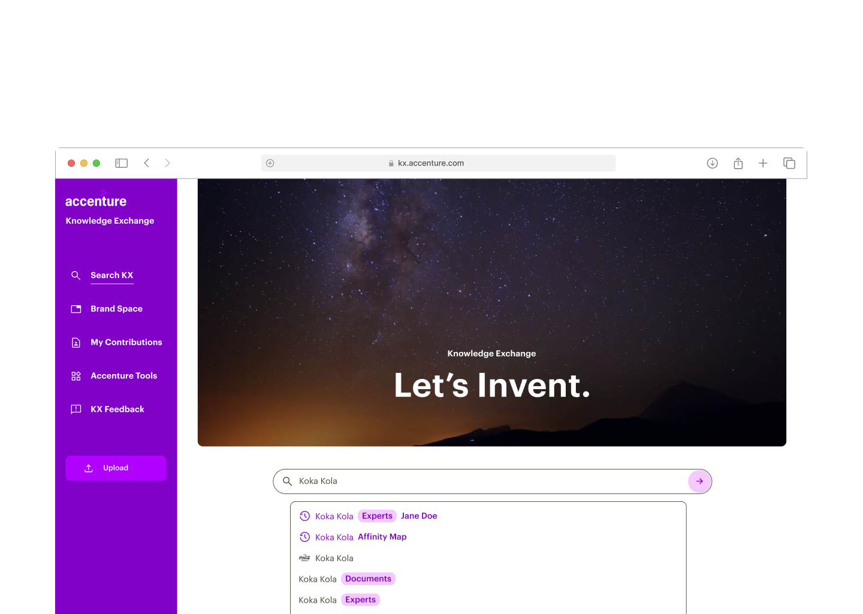Click the Experts tag in recent suggestion

pyautogui.click(x=377, y=516)
